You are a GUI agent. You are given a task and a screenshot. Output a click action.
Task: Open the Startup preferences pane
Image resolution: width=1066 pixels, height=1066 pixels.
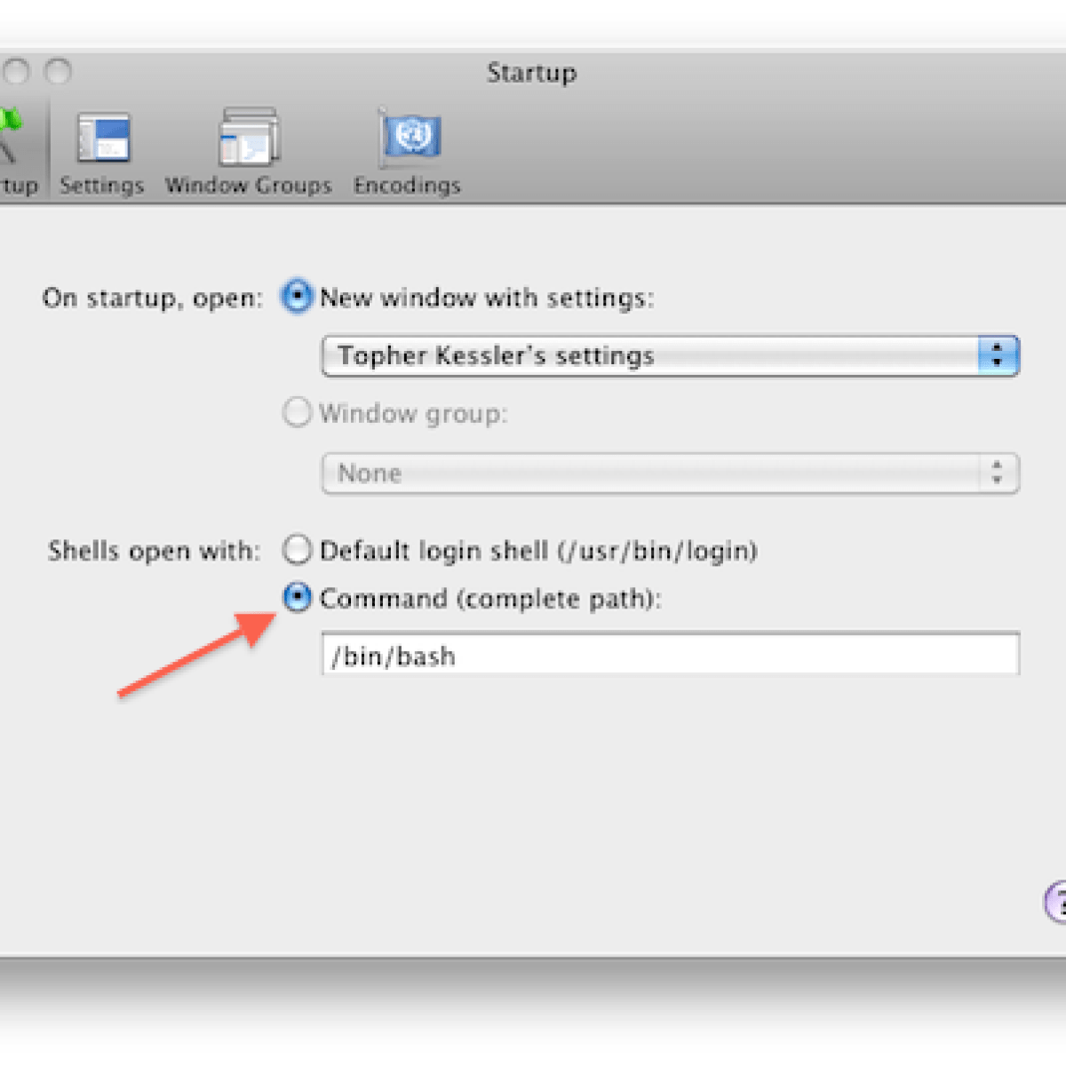click(x=18, y=153)
